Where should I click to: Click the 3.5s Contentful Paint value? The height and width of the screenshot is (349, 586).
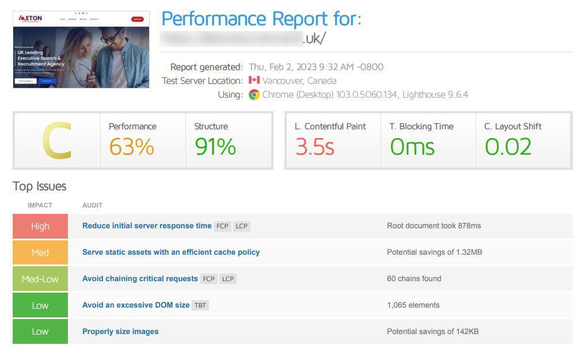(x=315, y=147)
